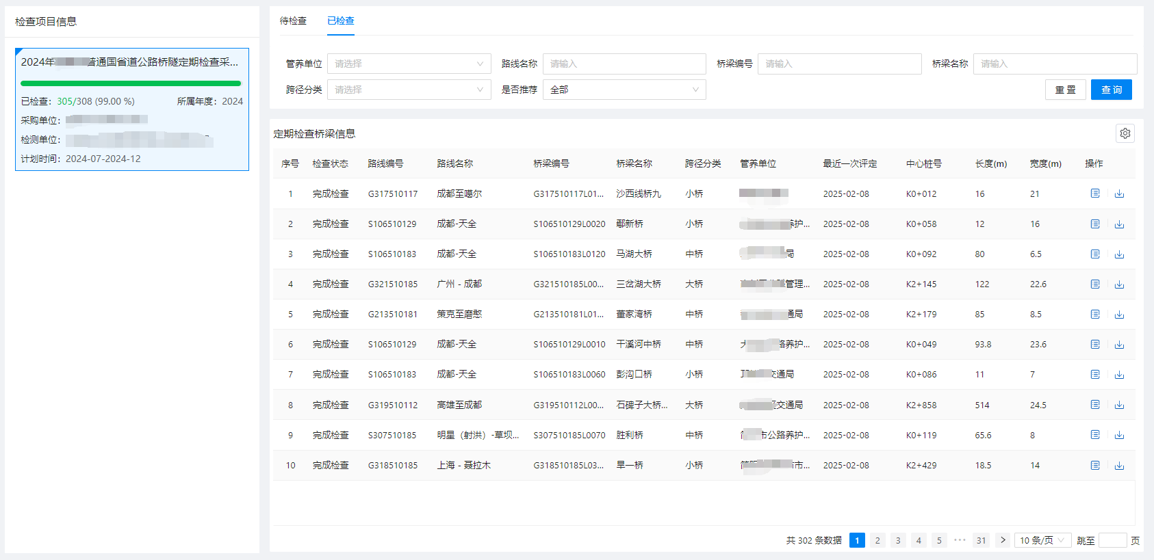Focus the 桥梁编号 input field

(839, 64)
